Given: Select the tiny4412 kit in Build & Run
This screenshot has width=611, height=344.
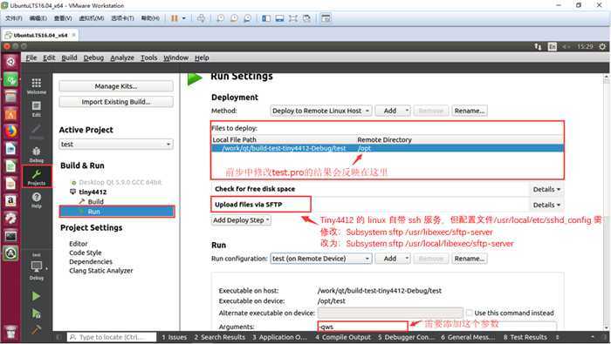Looking at the screenshot, I should click(x=93, y=192).
